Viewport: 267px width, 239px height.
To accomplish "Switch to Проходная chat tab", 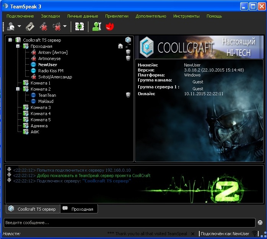I will pos(79,209).
